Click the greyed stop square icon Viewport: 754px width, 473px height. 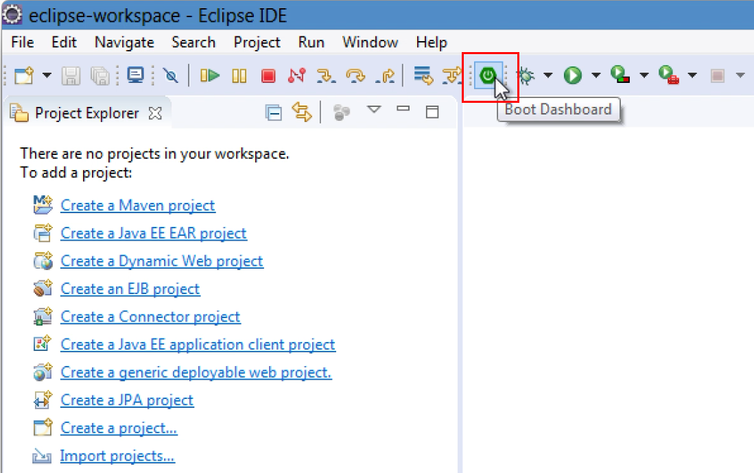pyautogui.click(x=718, y=76)
